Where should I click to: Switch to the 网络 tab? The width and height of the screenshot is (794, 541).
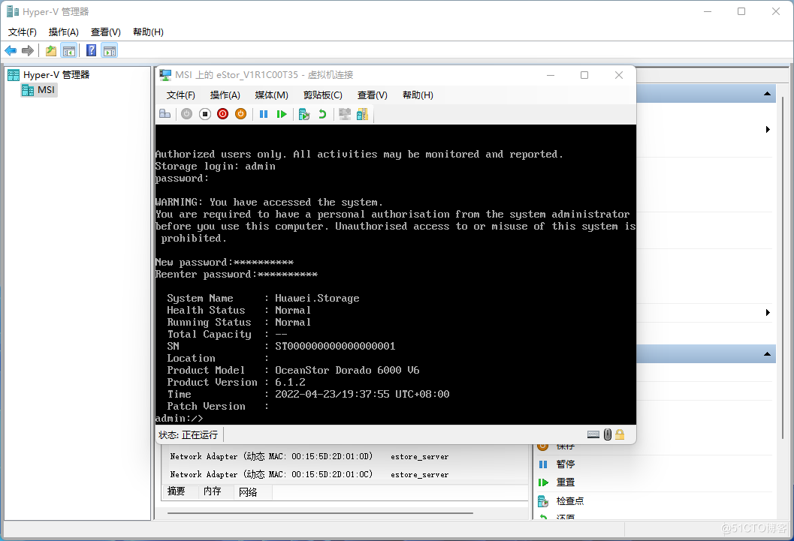pyautogui.click(x=248, y=491)
